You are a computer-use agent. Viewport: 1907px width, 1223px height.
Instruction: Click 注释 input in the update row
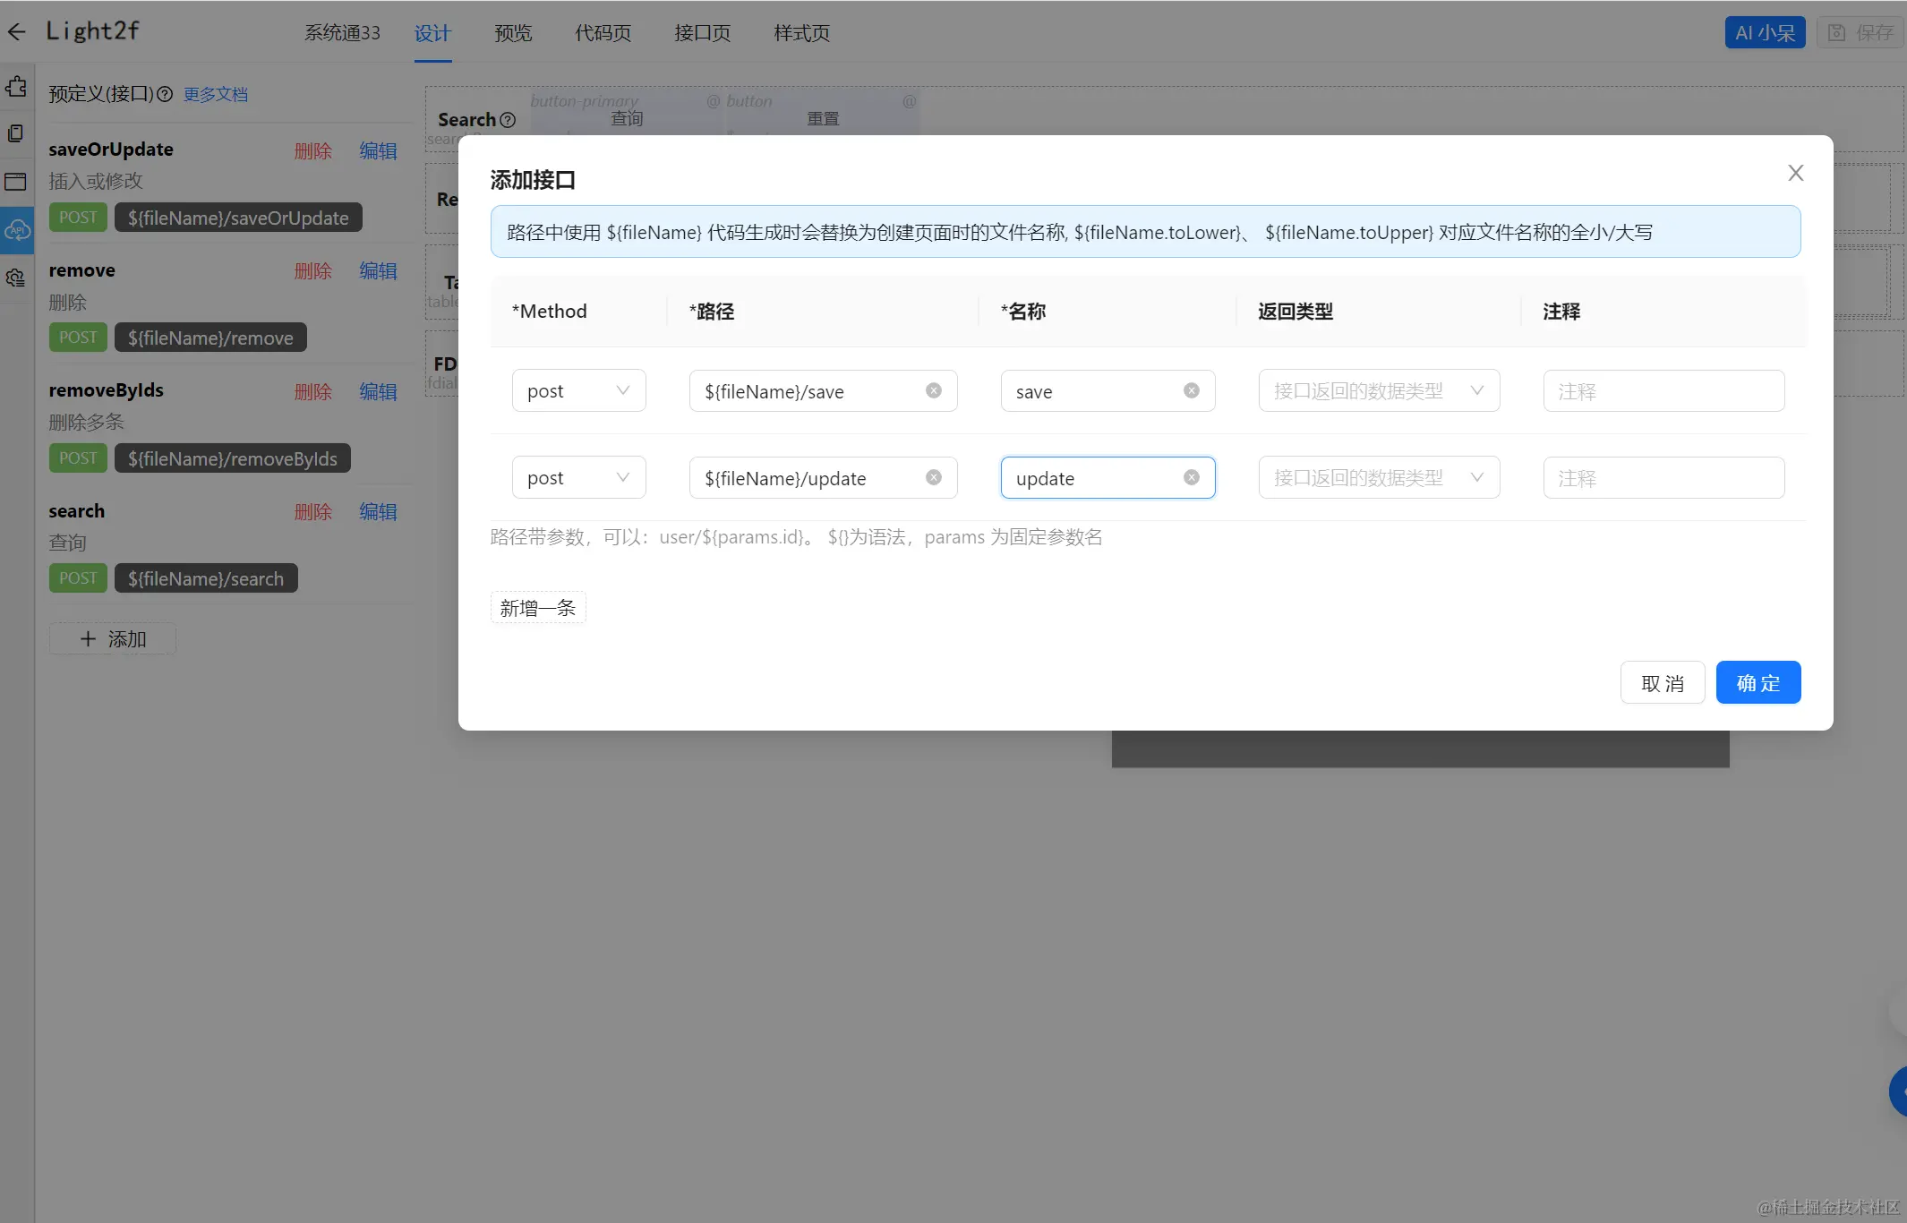pos(1663,477)
